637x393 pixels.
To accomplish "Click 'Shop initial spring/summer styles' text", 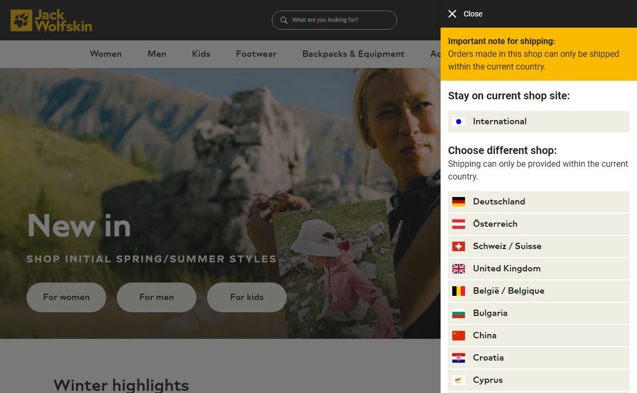I will (x=152, y=259).
